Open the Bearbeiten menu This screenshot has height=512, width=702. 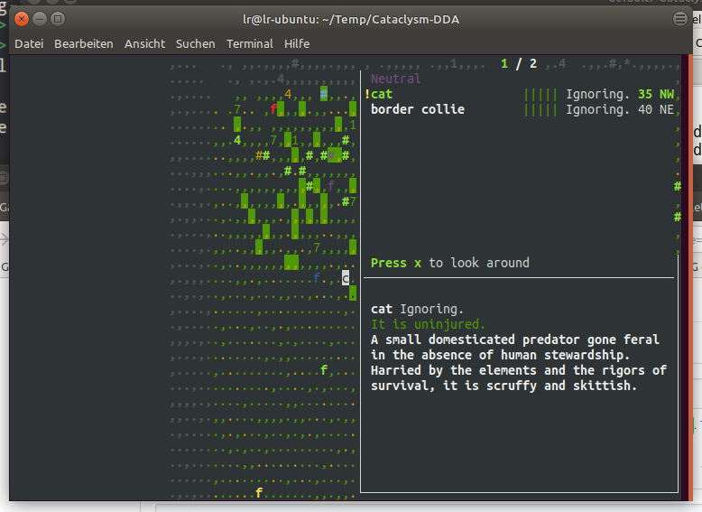coord(84,44)
